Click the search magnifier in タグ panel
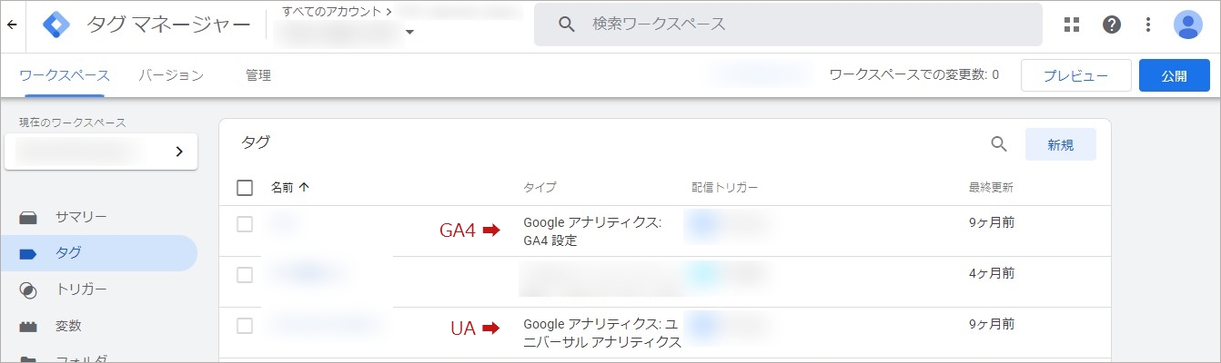1221x363 pixels. click(999, 144)
